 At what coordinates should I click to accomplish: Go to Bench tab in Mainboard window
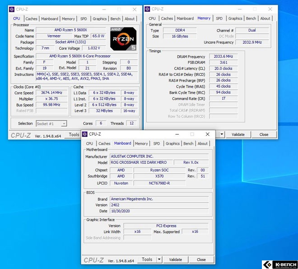[188, 144]
